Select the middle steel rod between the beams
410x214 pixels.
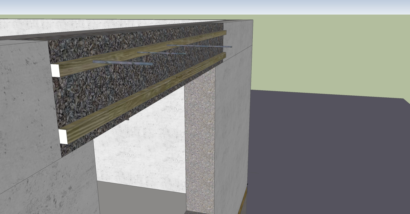[162, 53]
